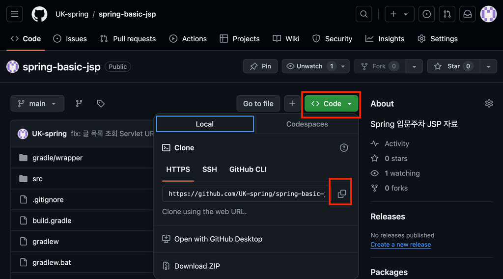Select the Local tab in clone panel
503x279 pixels.
click(205, 124)
